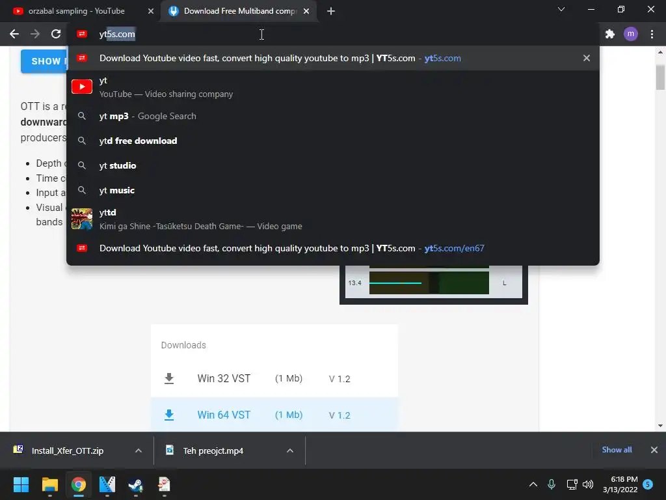Open volume control tray icon
Screen dimensions: 666x500
pyautogui.click(x=588, y=484)
